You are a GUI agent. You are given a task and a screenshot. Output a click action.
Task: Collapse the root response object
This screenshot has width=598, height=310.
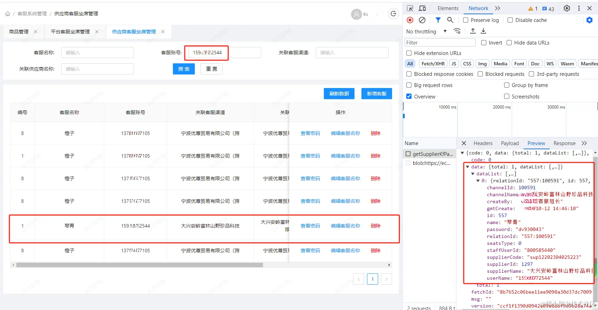(462, 153)
